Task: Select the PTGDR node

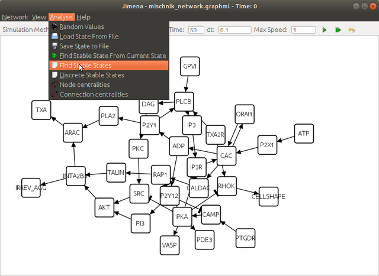Action: (x=245, y=238)
